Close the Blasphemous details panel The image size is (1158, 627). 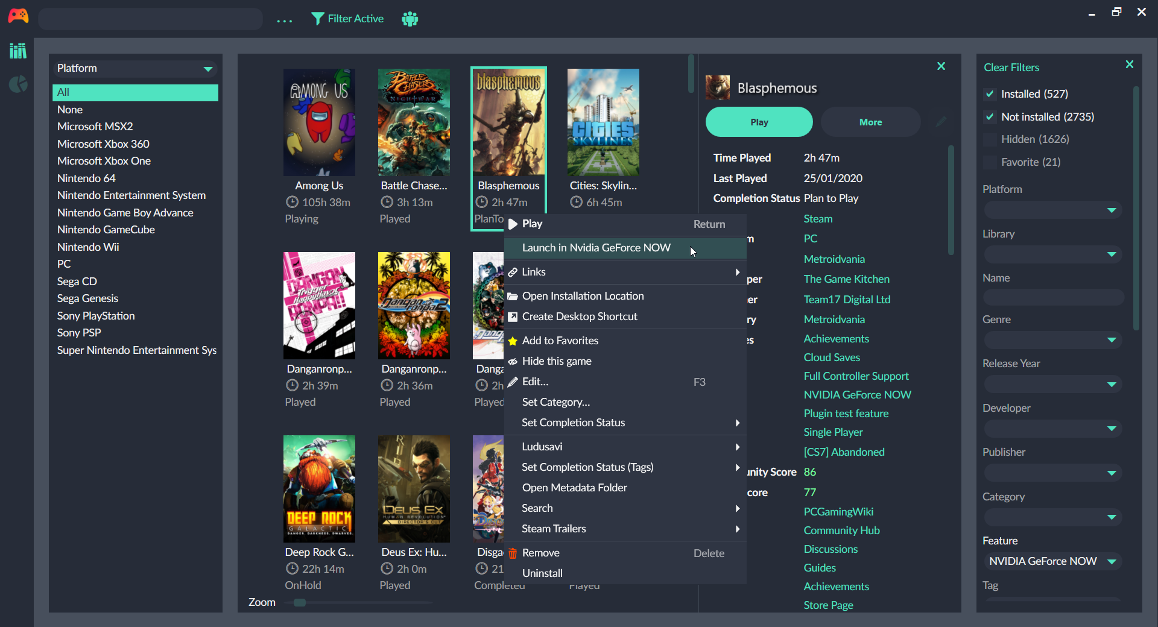[941, 66]
